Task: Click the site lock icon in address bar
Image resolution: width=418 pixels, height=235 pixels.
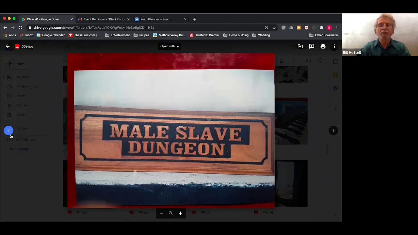Action: (x=30, y=28)
